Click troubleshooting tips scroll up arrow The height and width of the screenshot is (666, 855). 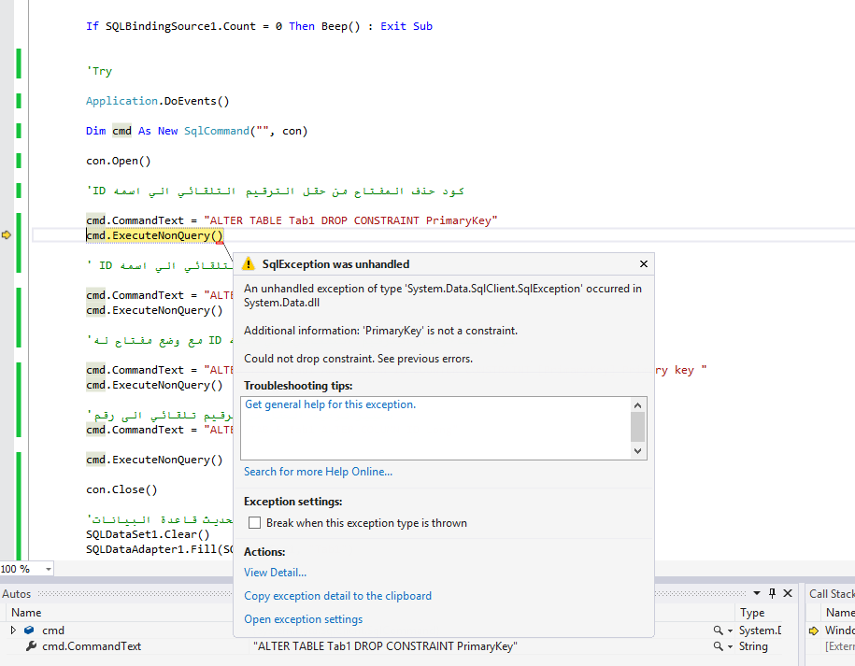[638, 405]
